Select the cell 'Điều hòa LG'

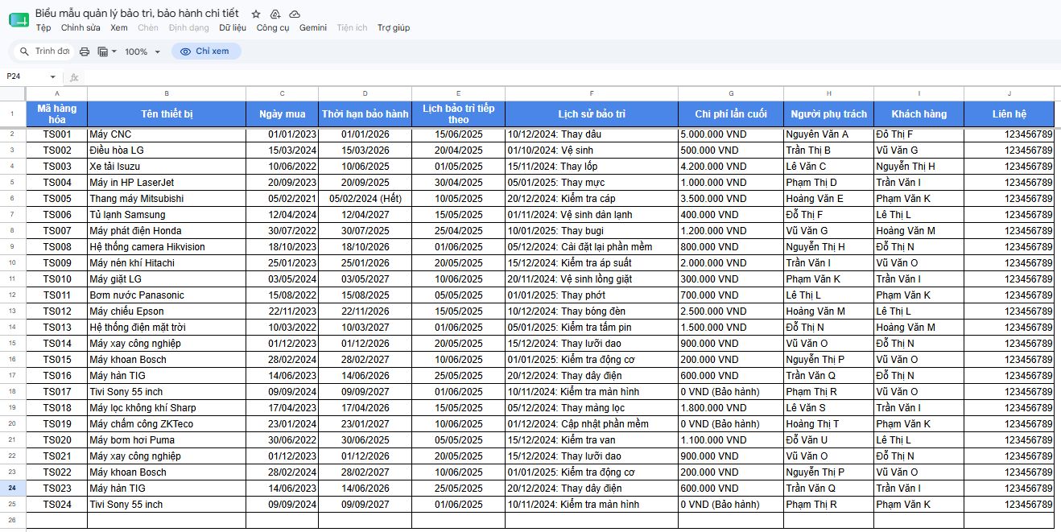(167, 151)
